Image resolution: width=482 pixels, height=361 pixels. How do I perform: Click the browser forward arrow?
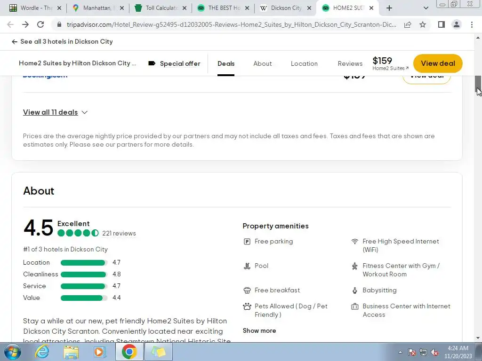pyautogui.click(x=25, y=24)
